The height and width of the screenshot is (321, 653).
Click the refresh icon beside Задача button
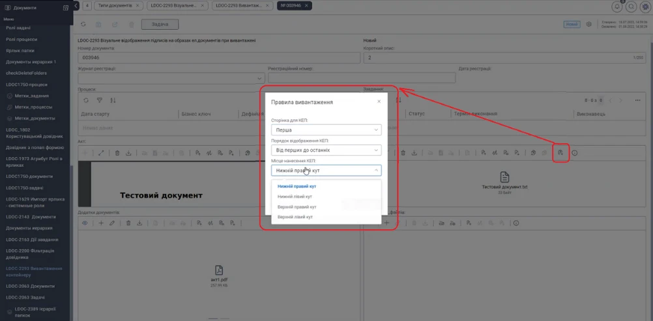point(83,25)
